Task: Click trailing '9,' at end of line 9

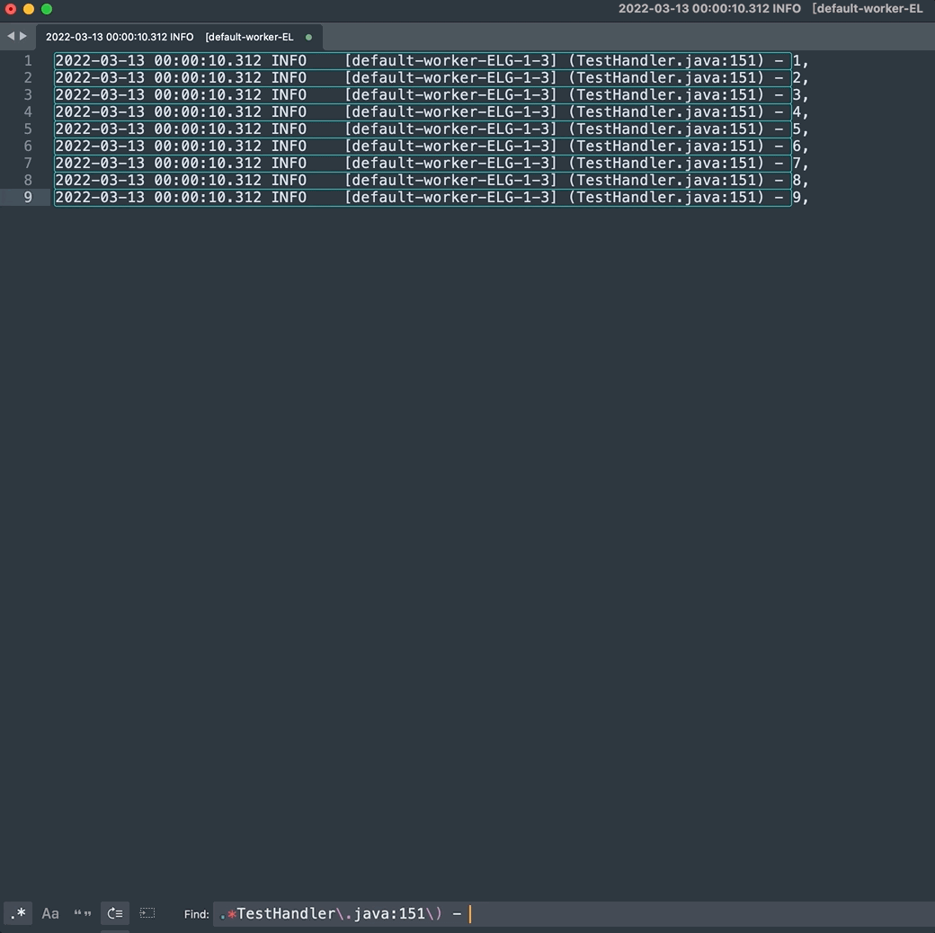Action: point(800,198)
